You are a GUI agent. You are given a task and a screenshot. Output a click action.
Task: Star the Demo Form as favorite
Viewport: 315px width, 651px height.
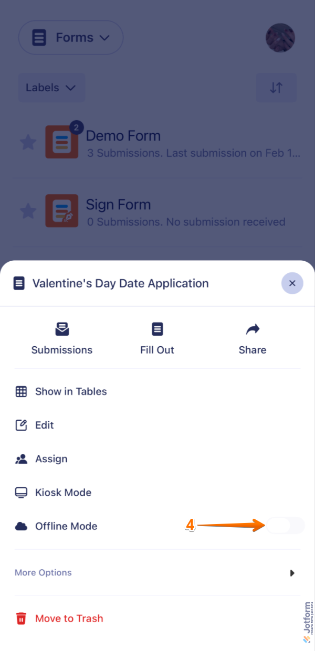tap(28, 142)
